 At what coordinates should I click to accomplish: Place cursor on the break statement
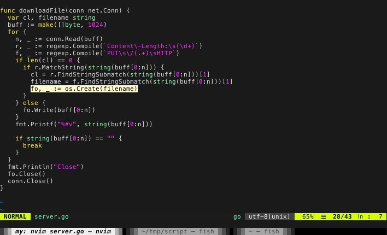tap(32, 145)
